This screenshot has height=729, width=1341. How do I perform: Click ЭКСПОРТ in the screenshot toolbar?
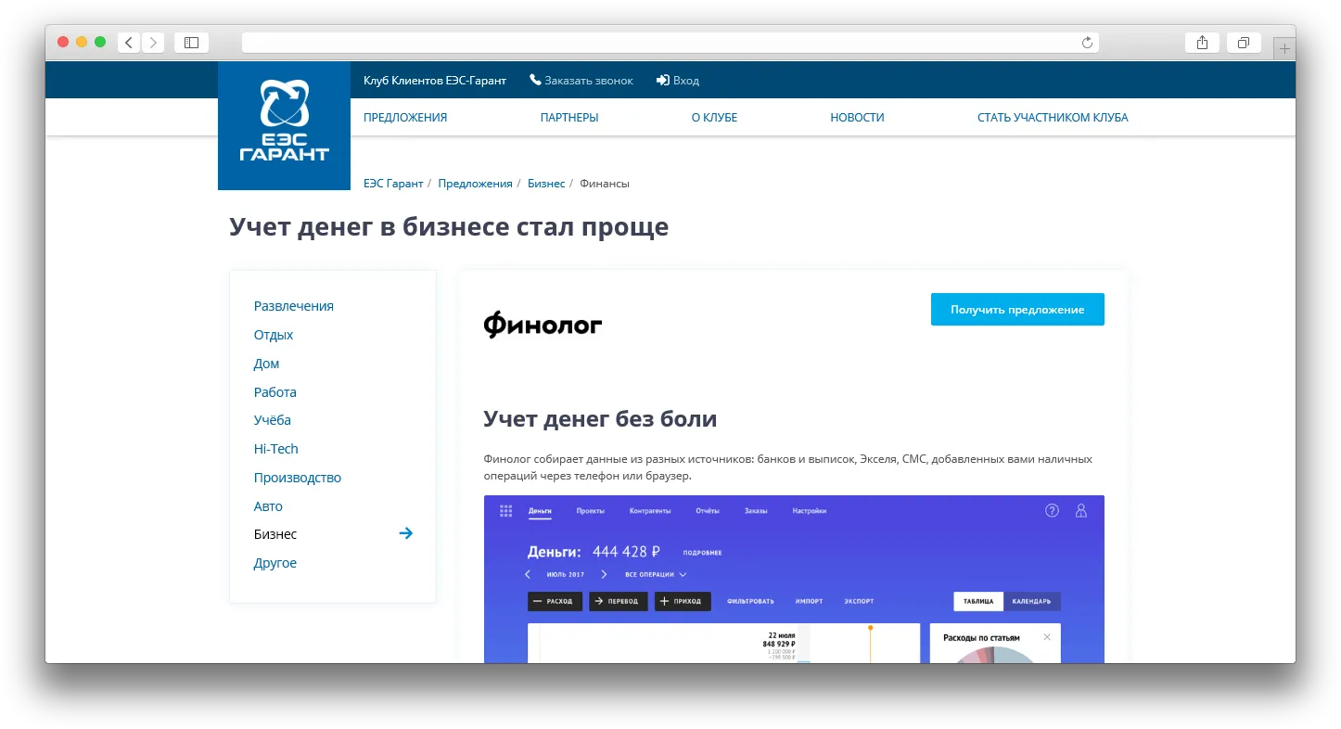point(859,601)
